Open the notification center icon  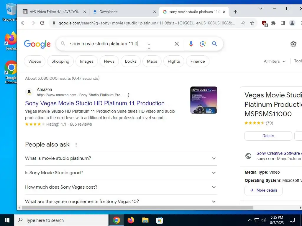tap(292, 220)
